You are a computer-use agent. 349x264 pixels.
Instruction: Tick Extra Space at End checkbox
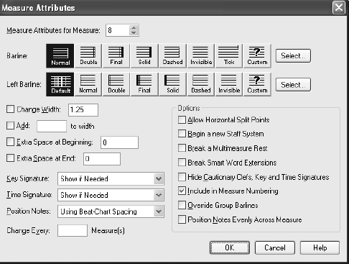[x=10, y=158]
